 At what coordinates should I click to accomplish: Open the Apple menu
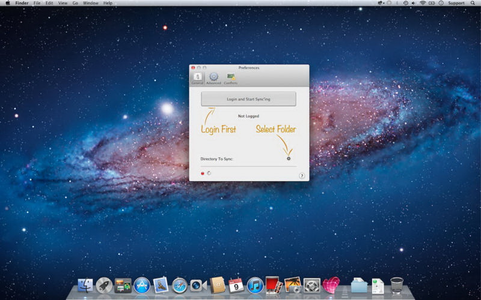tap(8, 3)
